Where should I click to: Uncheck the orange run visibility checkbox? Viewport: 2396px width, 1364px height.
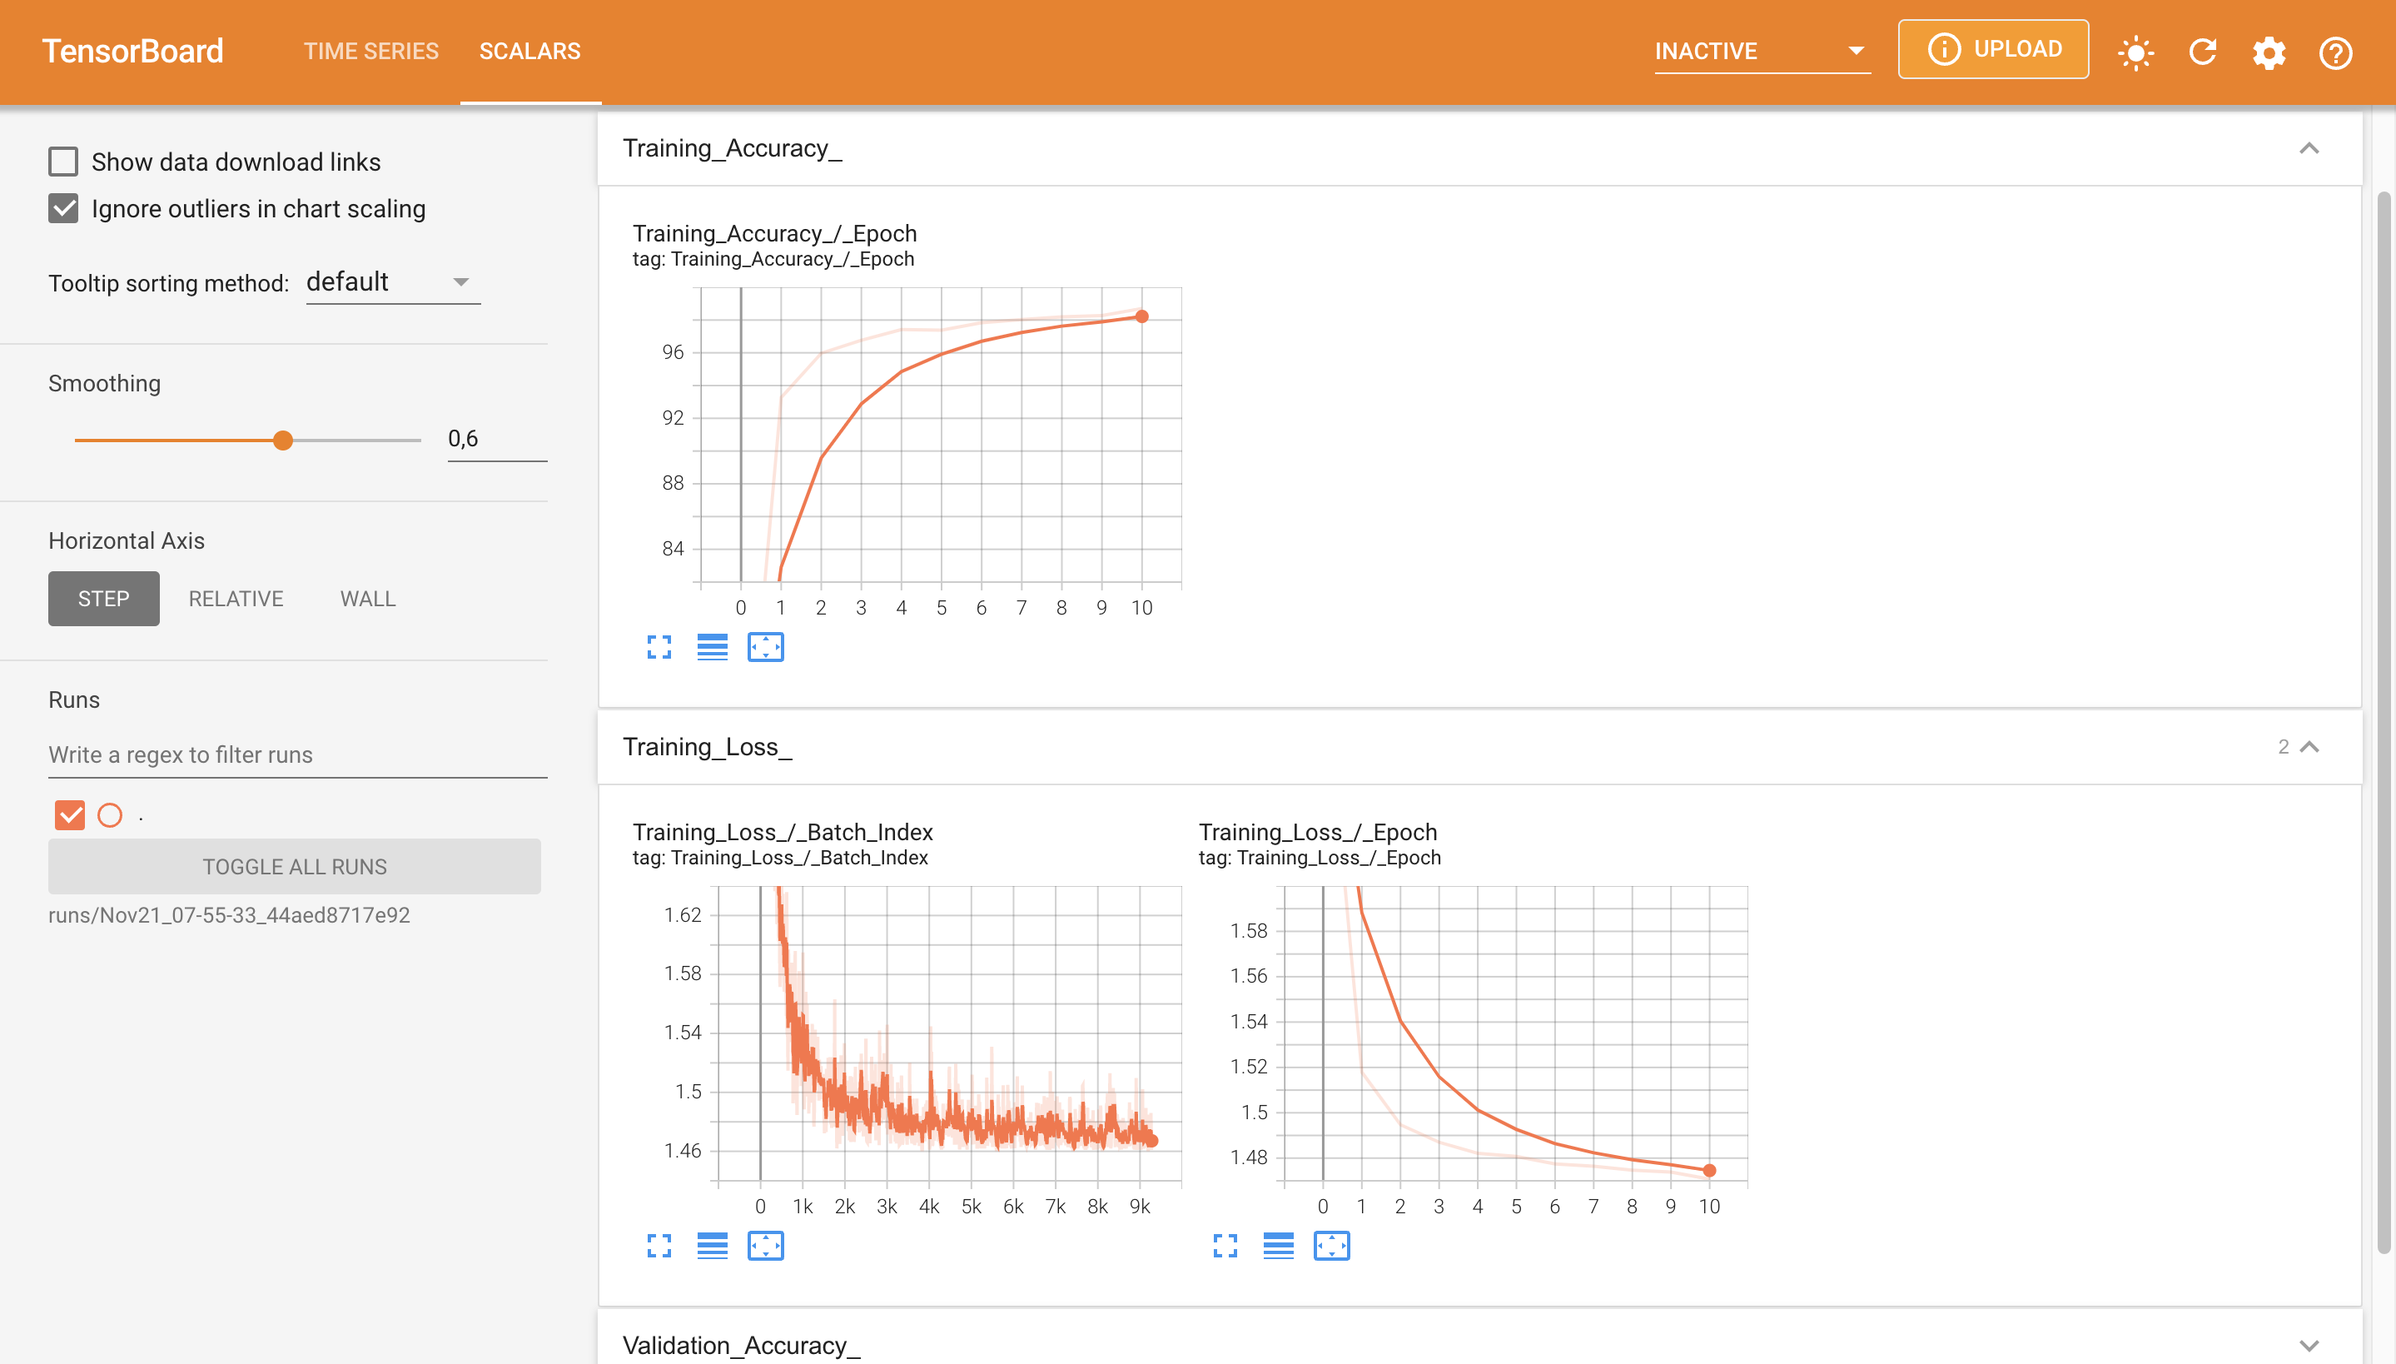tap(70, 815)
